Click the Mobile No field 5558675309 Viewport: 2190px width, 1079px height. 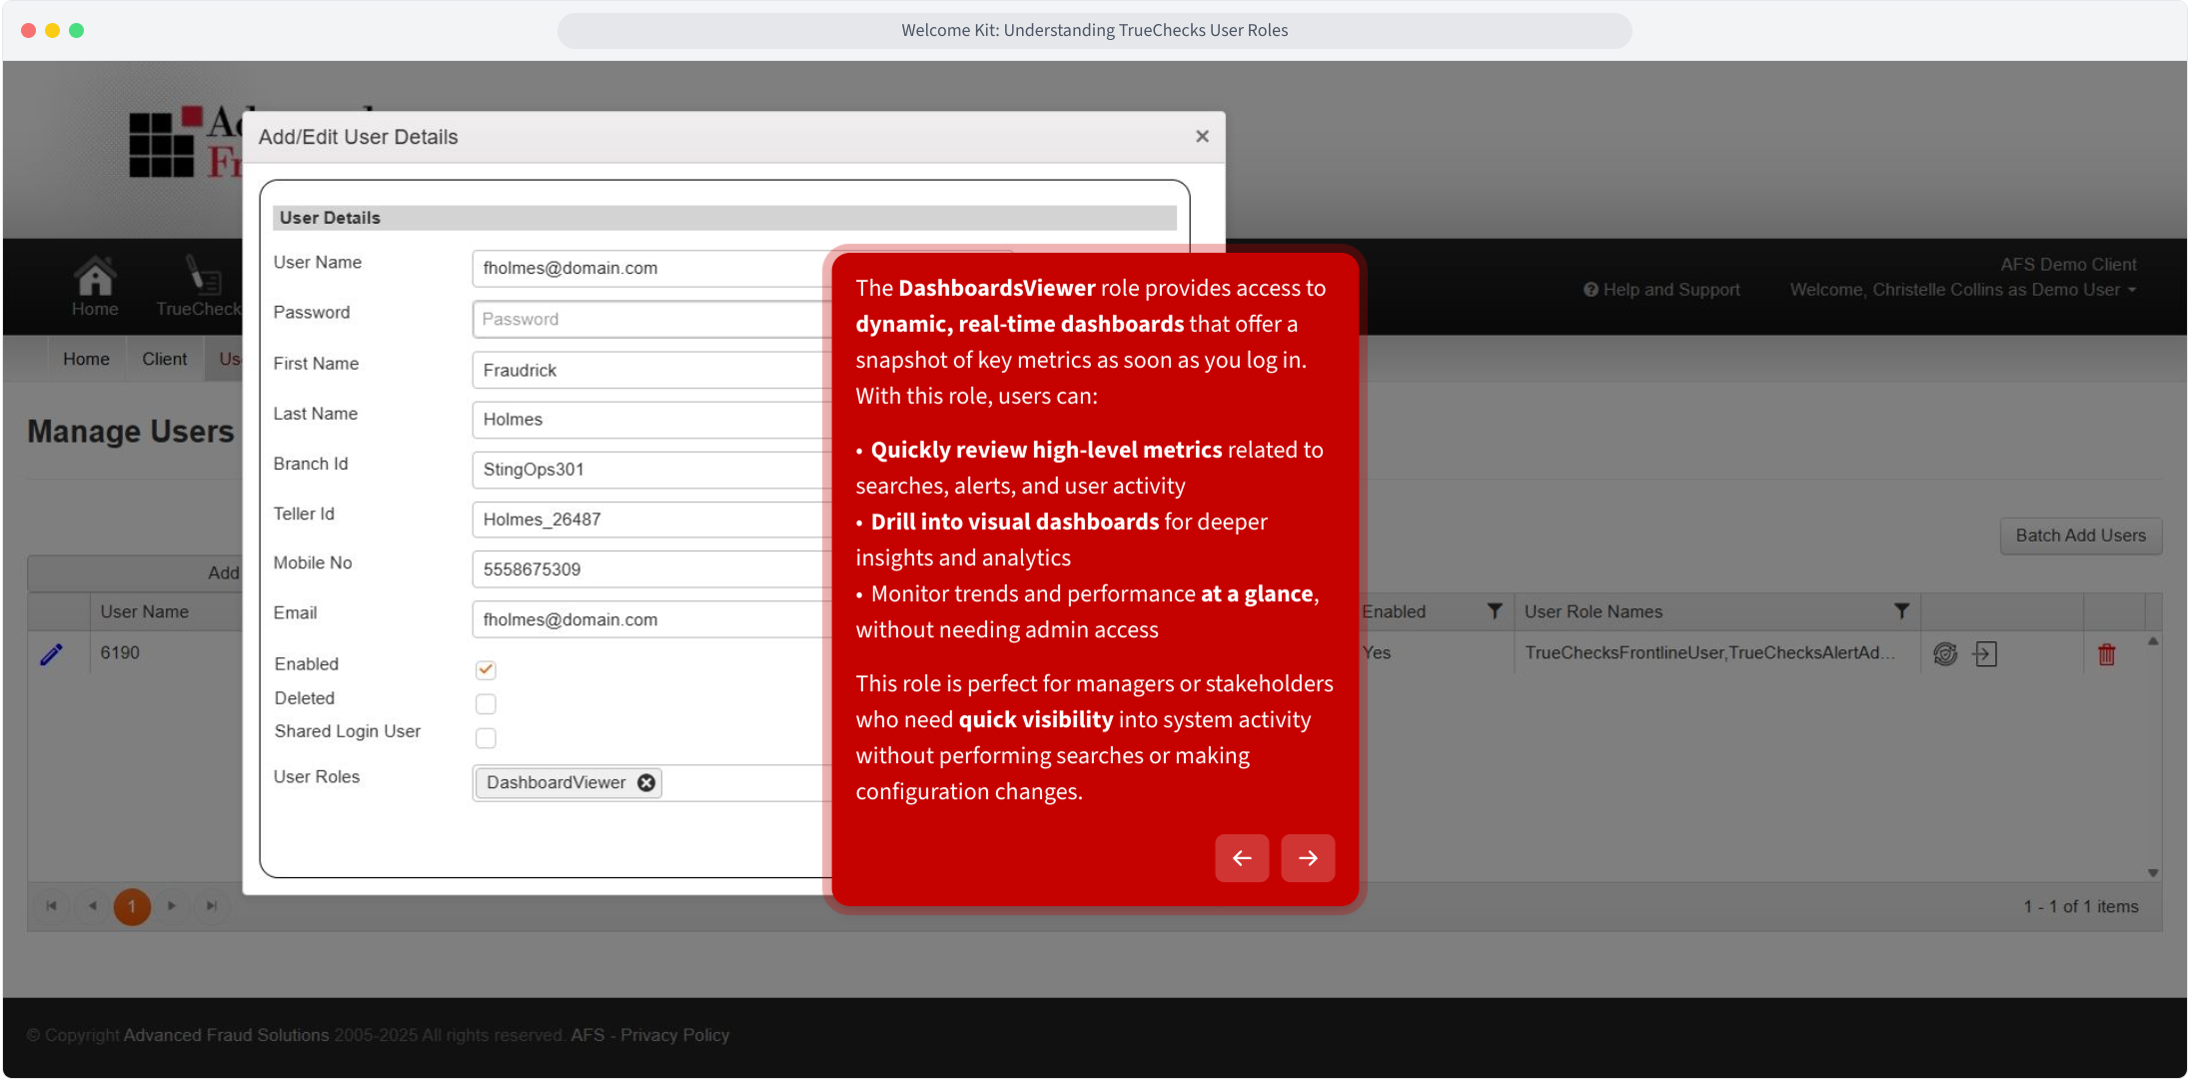(651, 569)
